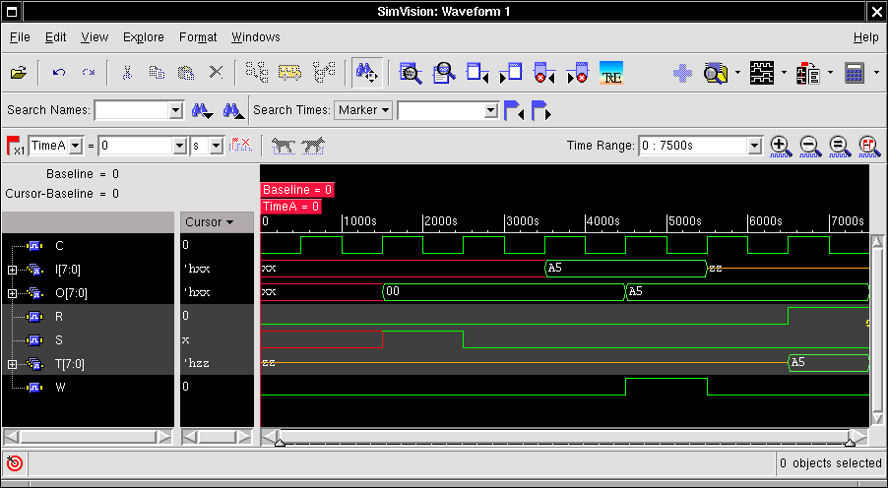Search names downward with binoculars icon
This screenshot has height=488, width=888.
tap(202, 110)
